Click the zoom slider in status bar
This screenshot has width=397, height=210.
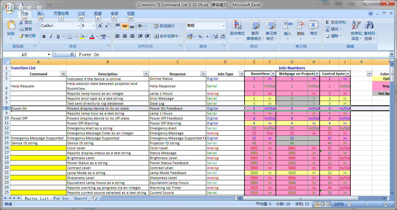pos(367,204)
